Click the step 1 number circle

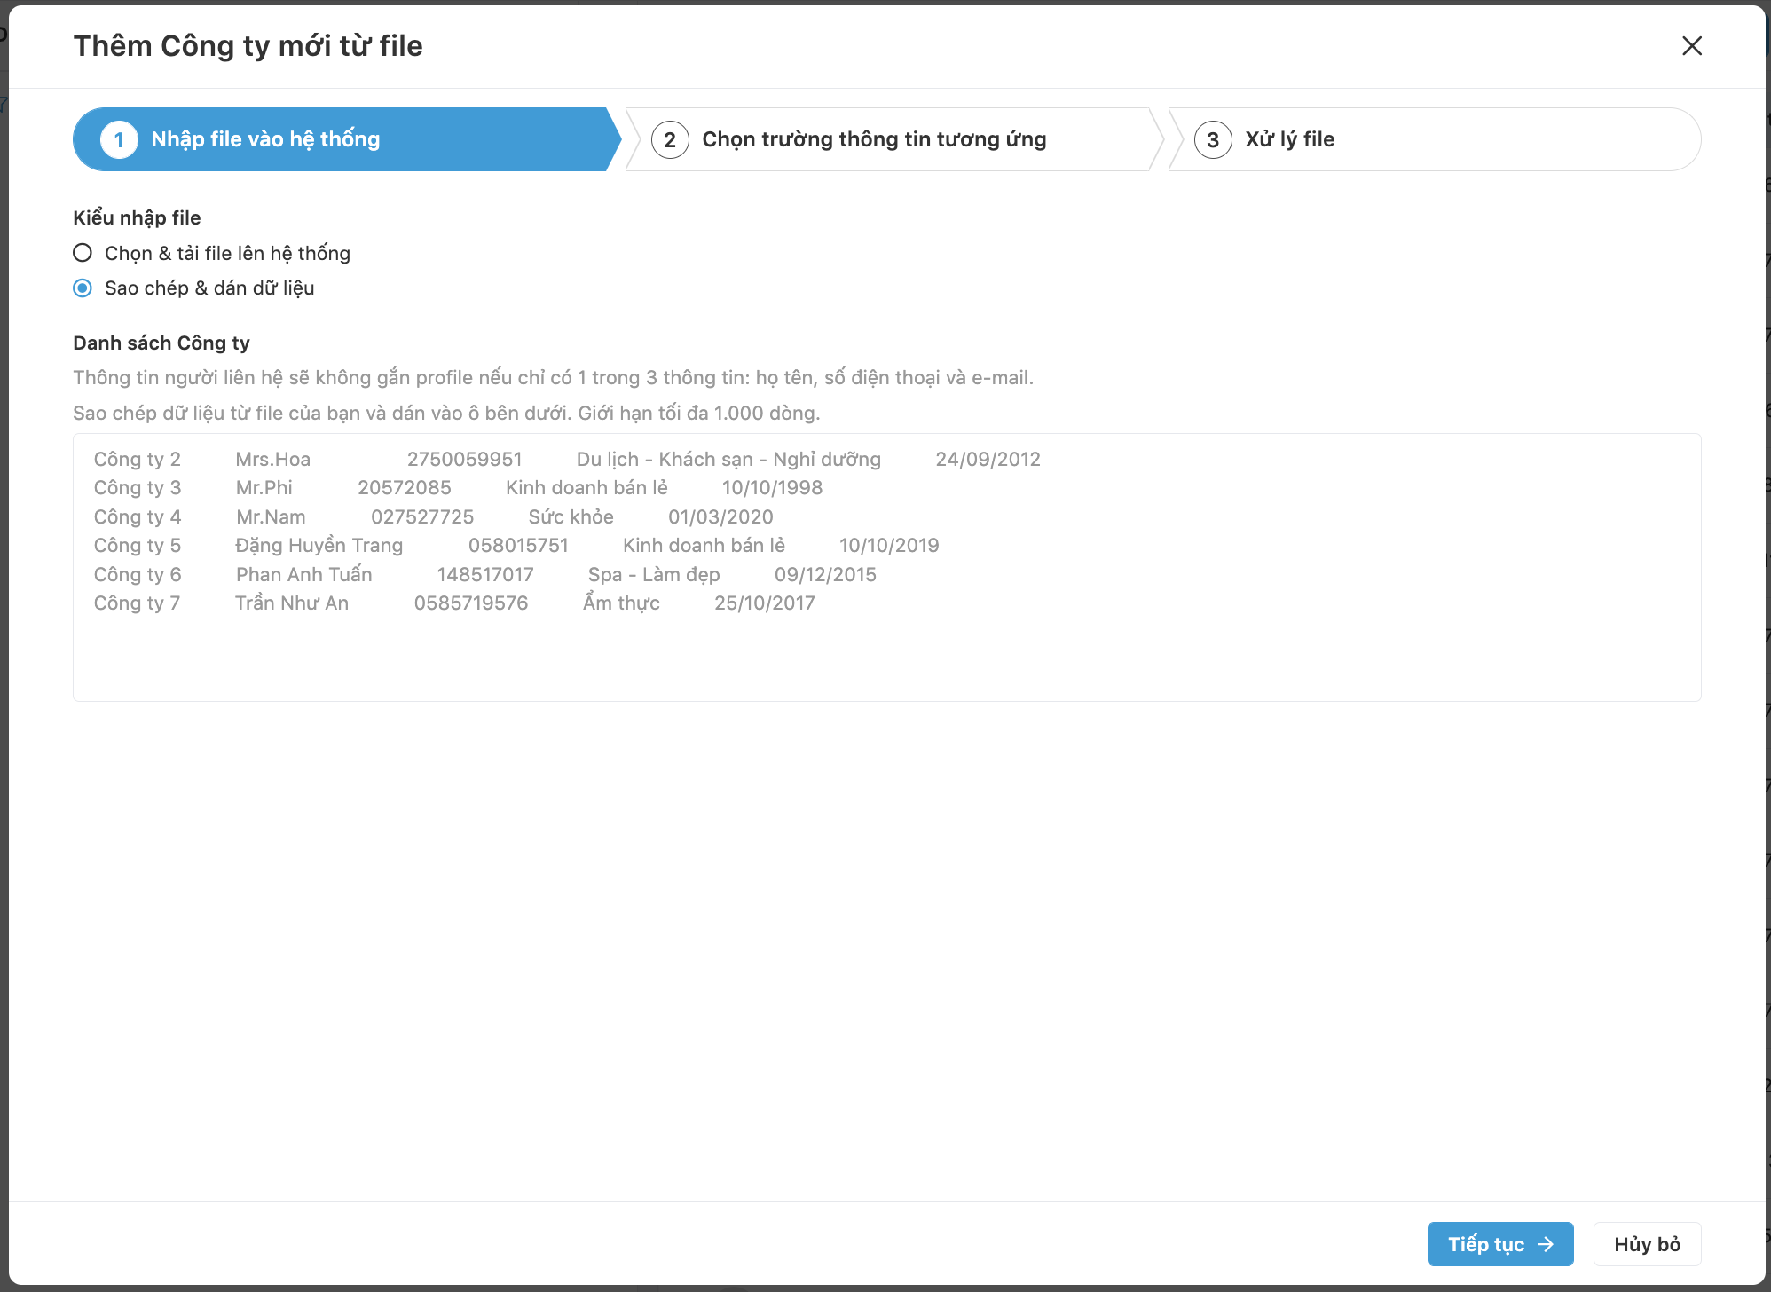119,139
